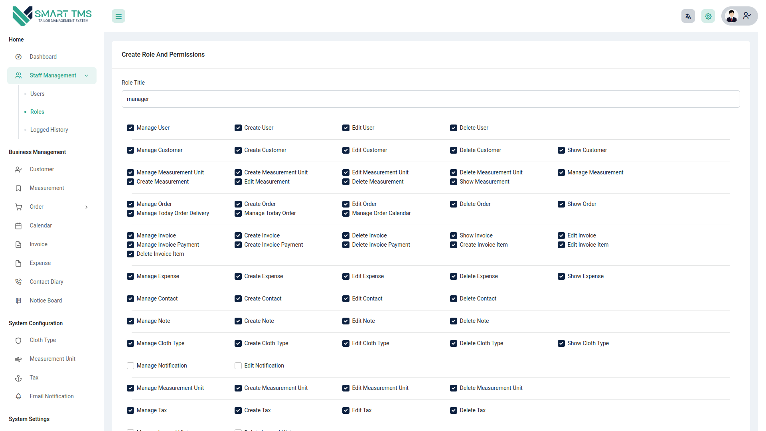Select the Calendar icon in sidebar
Viewport: 766px width, 431px height.
[x=18, y=225]
